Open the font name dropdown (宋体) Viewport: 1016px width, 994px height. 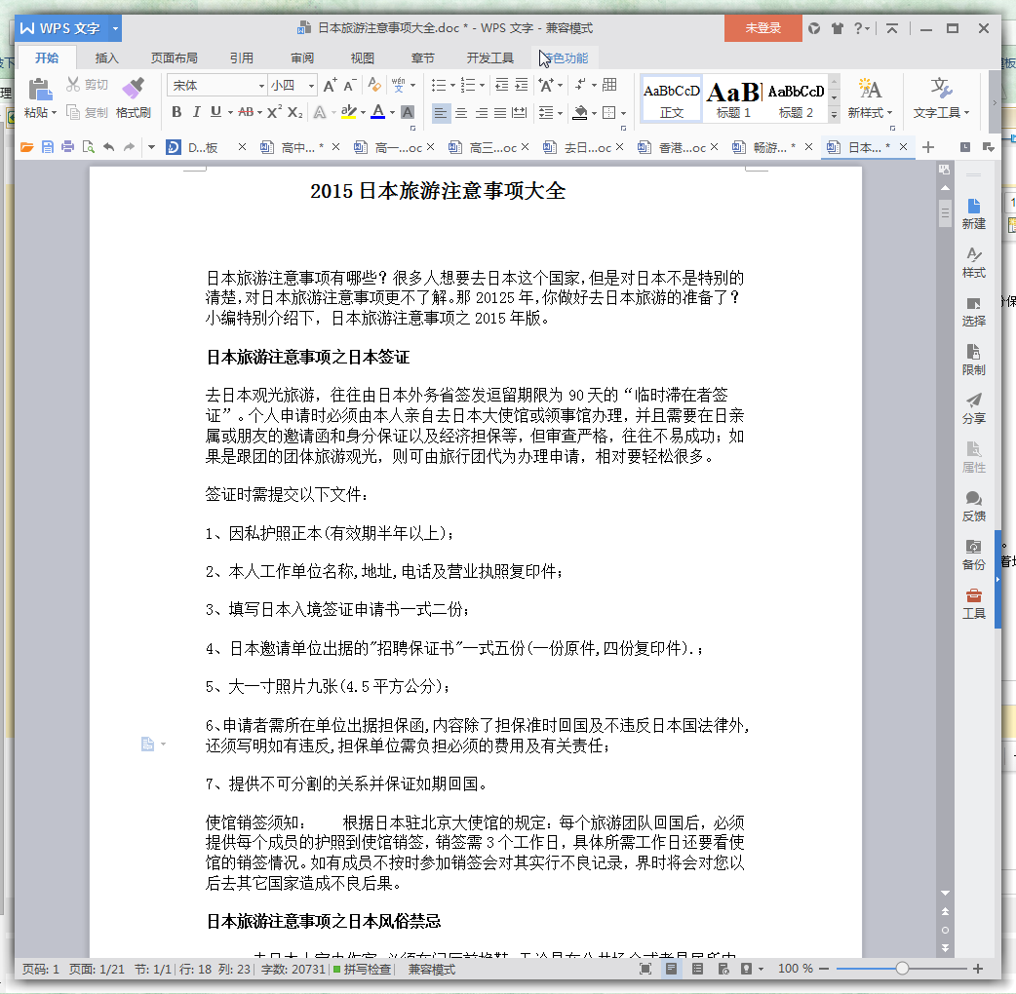[261, 86]
